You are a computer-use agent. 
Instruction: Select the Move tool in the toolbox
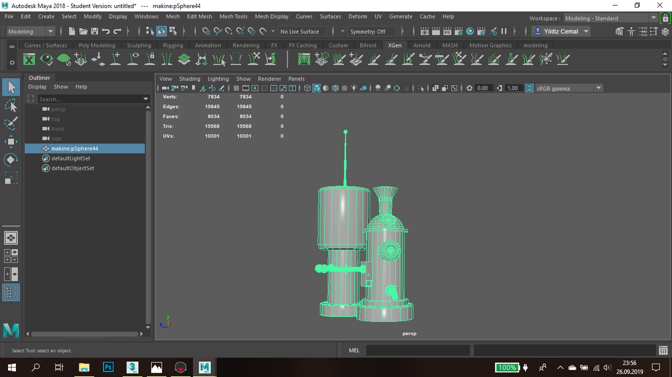click(x=11, y=142)
